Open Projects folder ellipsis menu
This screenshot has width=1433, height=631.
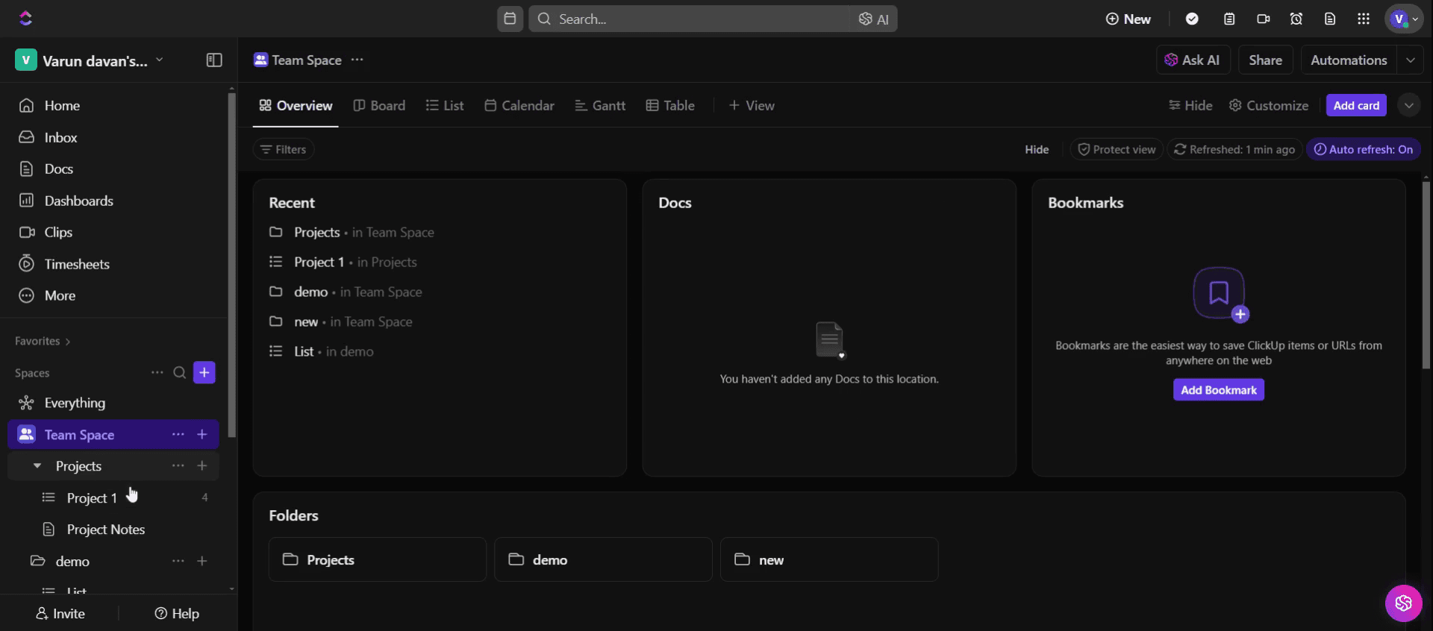pos(178,465)
